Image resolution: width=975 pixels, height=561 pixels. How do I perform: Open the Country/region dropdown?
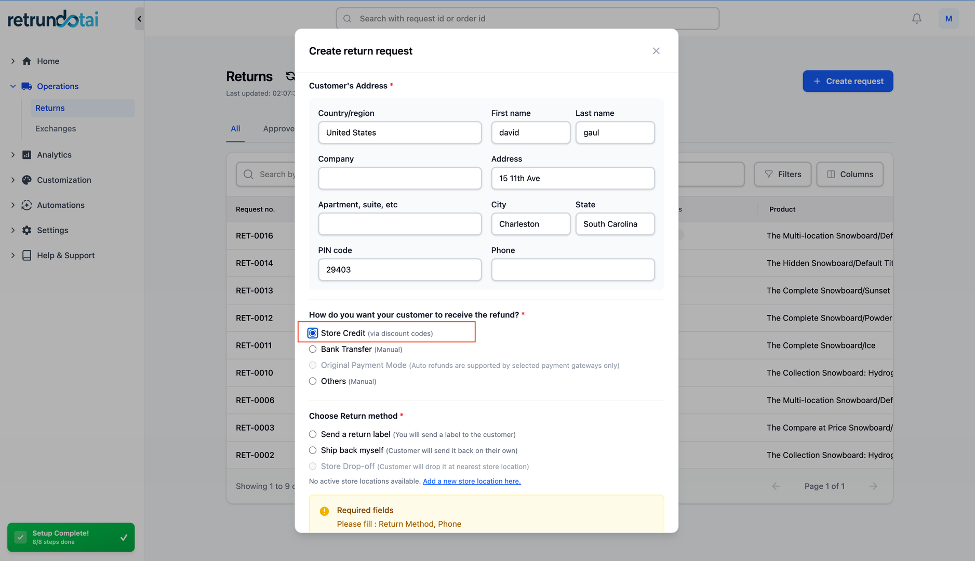click(399, 132)
